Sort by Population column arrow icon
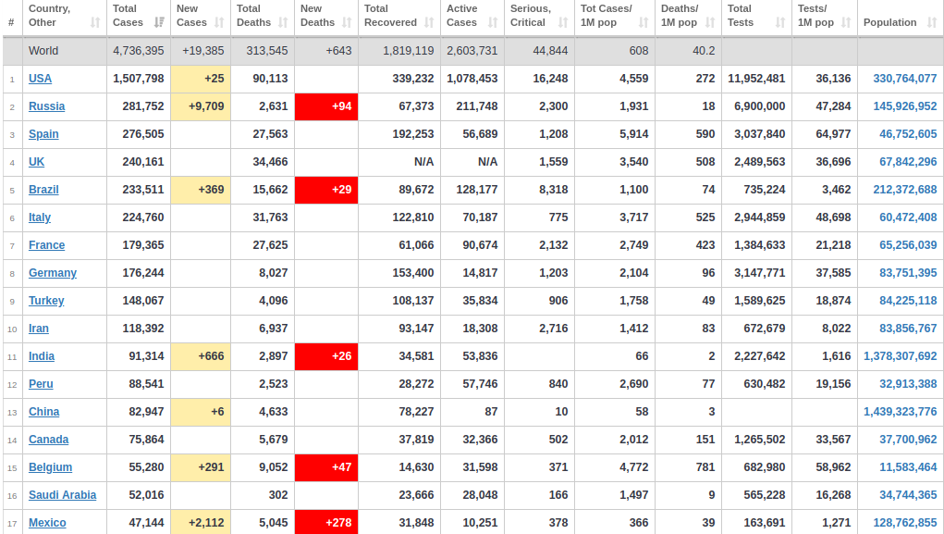944x534 pixels. (933, 23)
